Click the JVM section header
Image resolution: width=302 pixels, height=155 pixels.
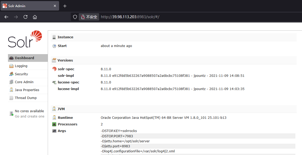pyautogui.click(x=173, y=109)
